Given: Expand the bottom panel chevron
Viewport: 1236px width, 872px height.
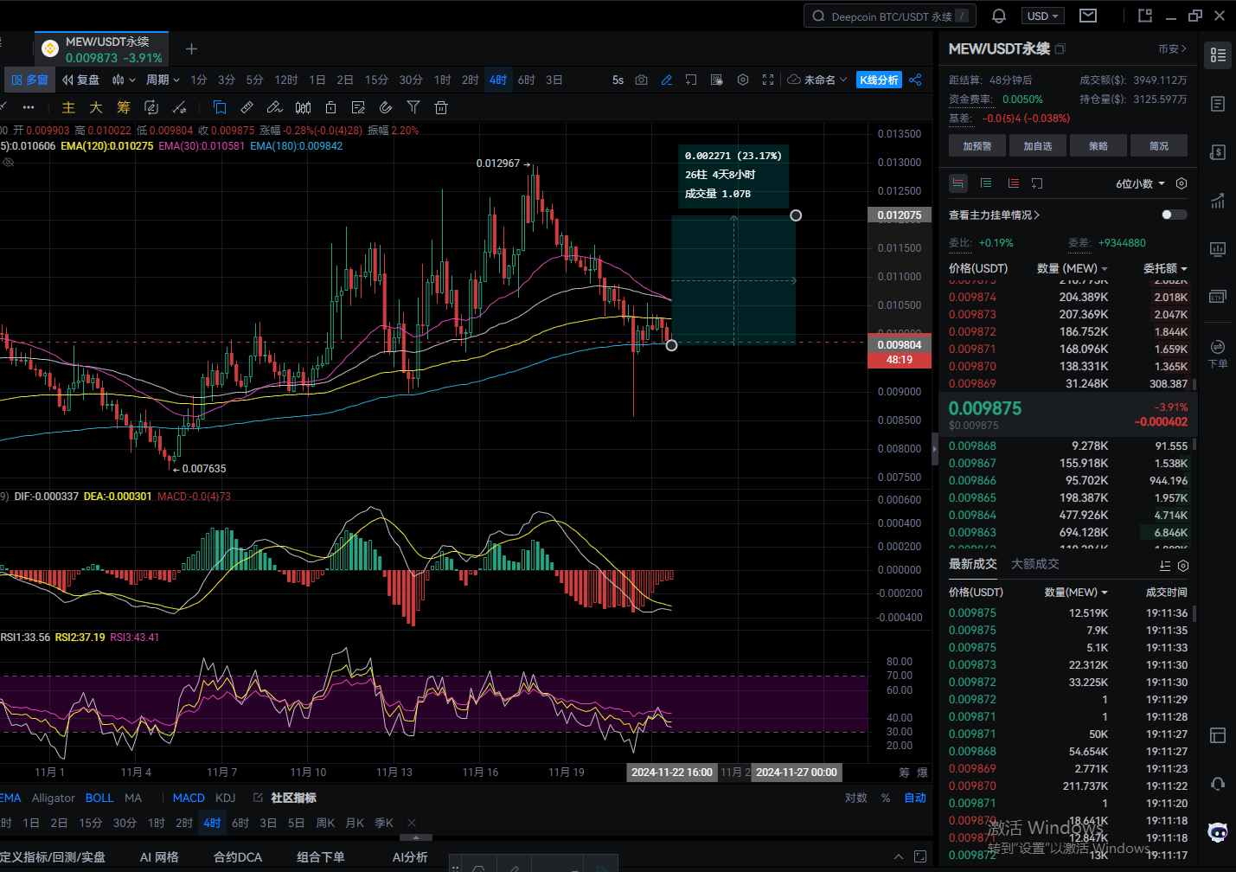Looking at the screenshot, I should pyautogui.click(x=899, y=856).
